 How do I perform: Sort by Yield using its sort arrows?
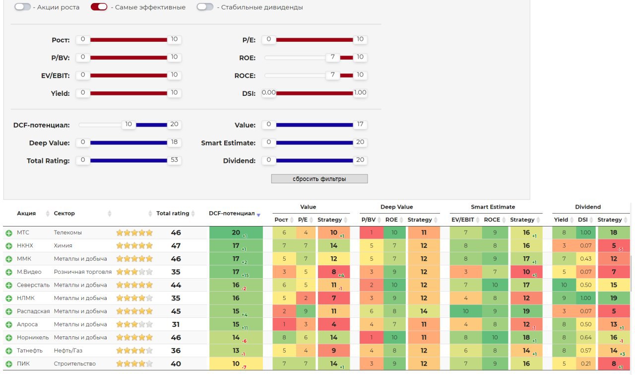(x=572, y=220)
